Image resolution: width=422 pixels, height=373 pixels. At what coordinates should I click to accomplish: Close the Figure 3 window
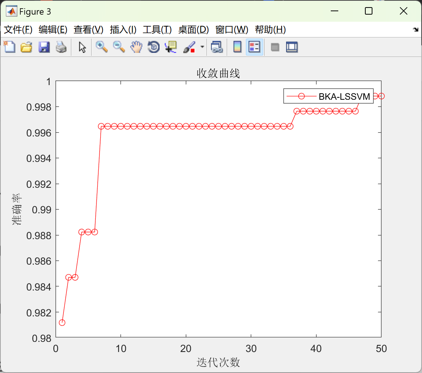404,11
